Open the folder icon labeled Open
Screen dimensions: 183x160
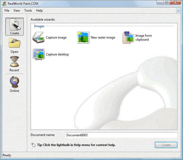click(15, 45)
